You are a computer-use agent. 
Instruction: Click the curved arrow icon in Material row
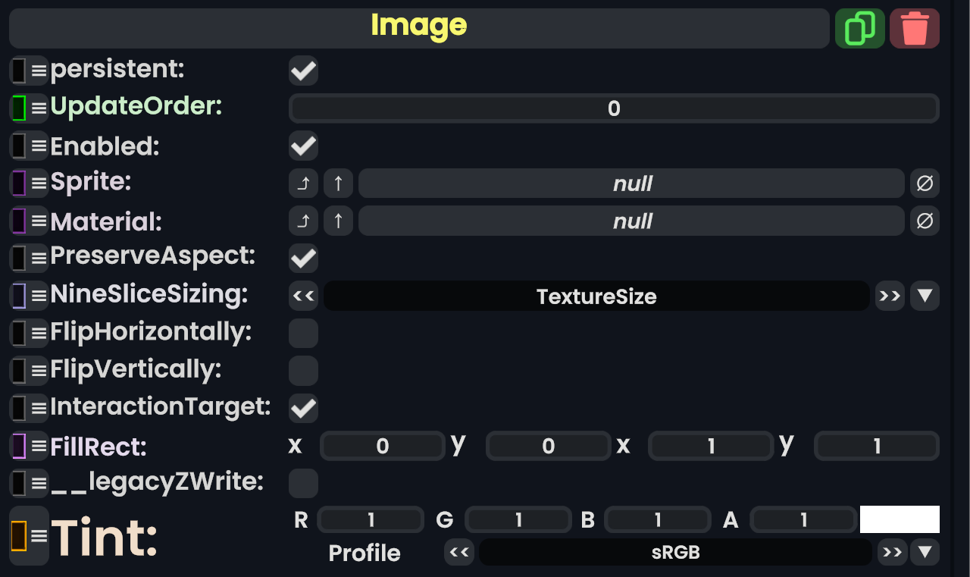(303, 221)
